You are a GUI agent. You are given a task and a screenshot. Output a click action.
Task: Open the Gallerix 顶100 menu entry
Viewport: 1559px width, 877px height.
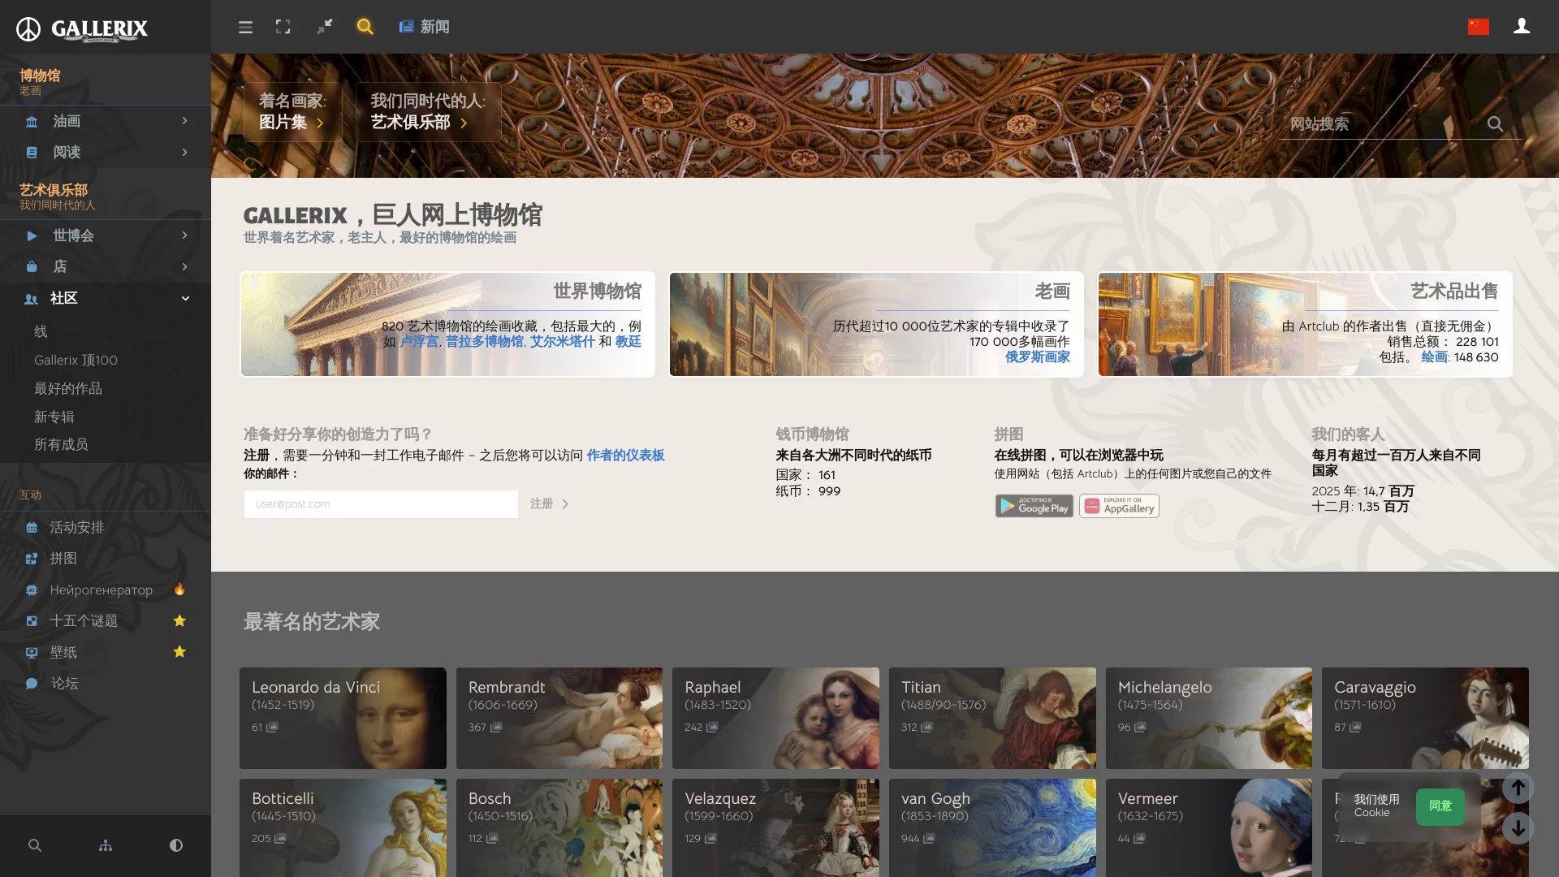[x=75, y=360]
